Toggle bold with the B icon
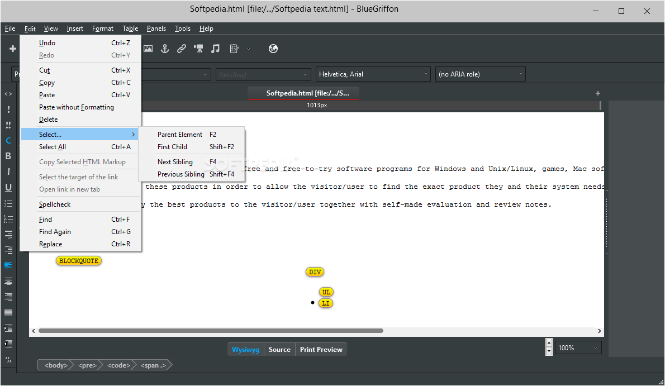665x386 pixels. (x=8, y=156)
